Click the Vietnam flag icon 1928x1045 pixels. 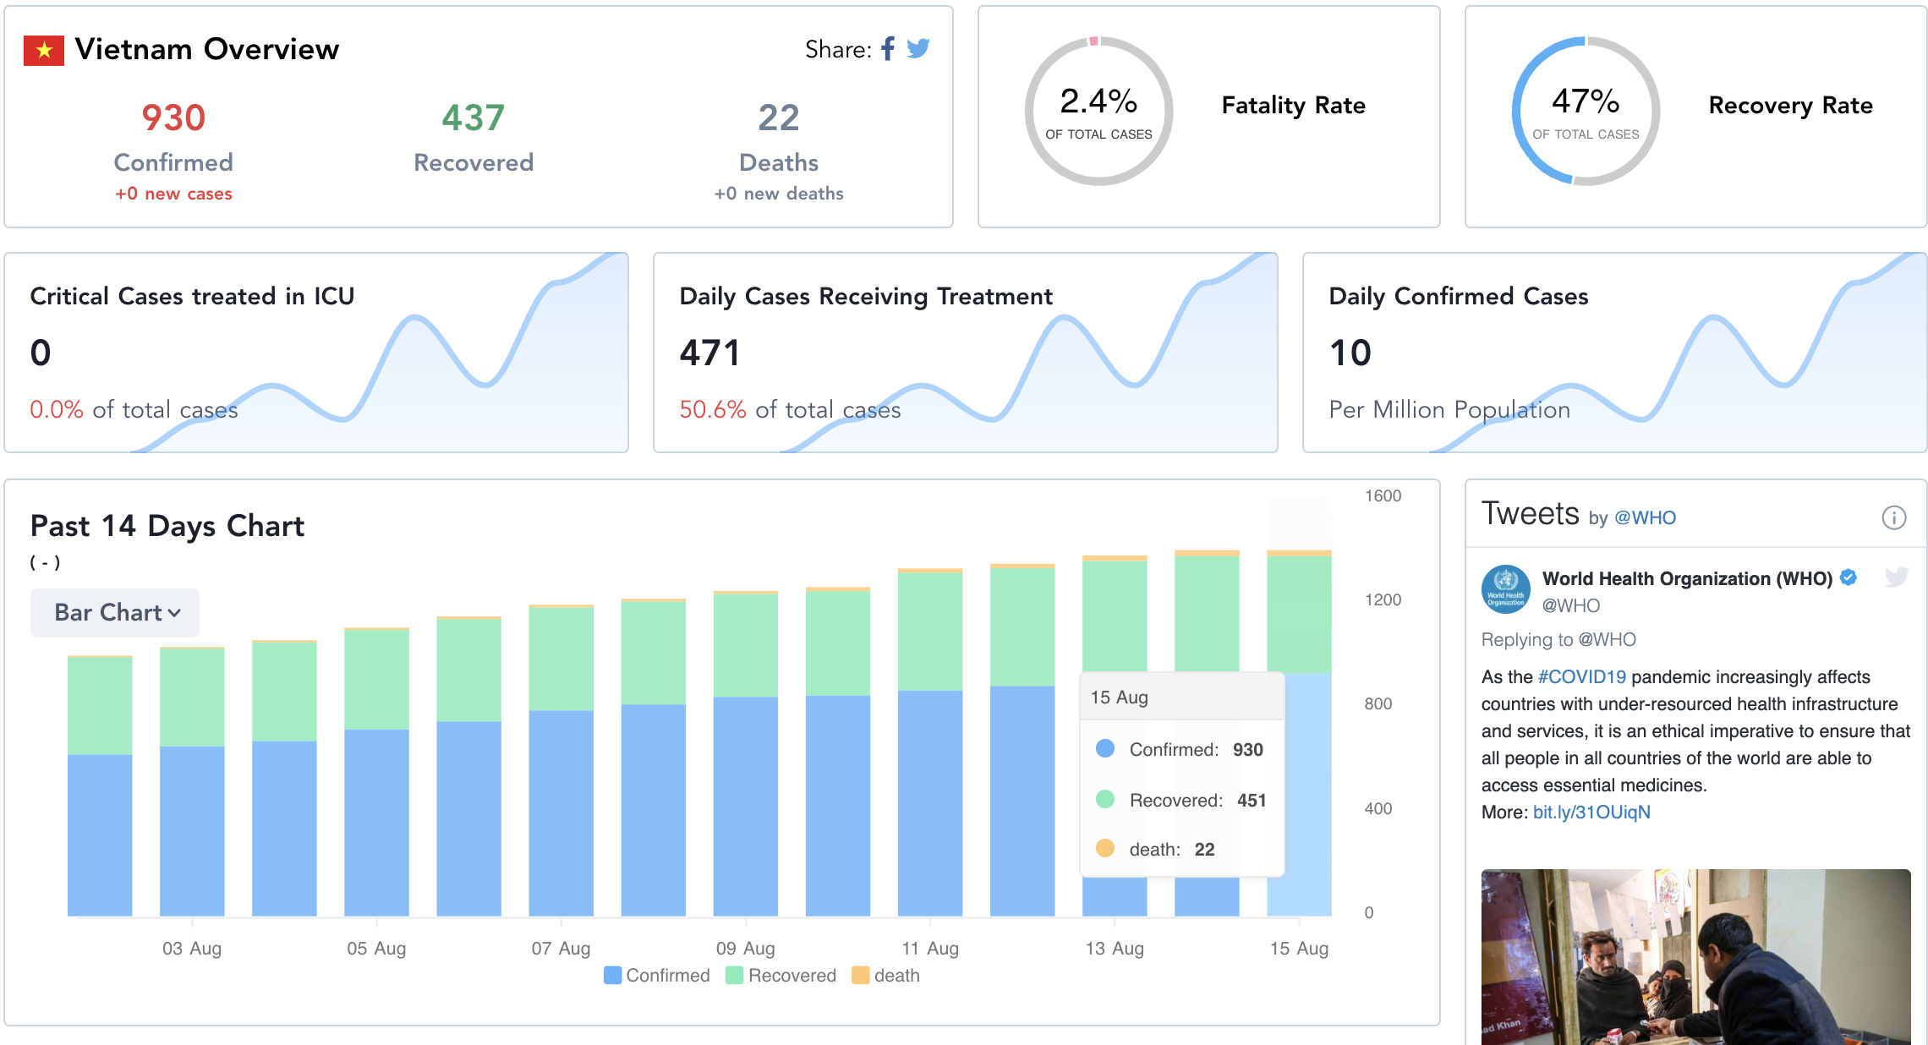(x=44, y=51)
